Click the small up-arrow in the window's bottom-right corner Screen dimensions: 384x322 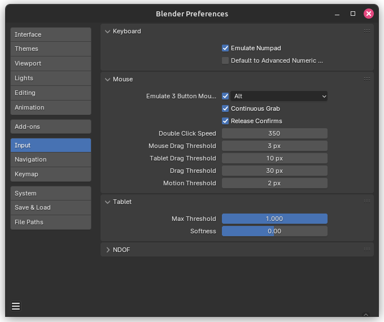(366, 315)
